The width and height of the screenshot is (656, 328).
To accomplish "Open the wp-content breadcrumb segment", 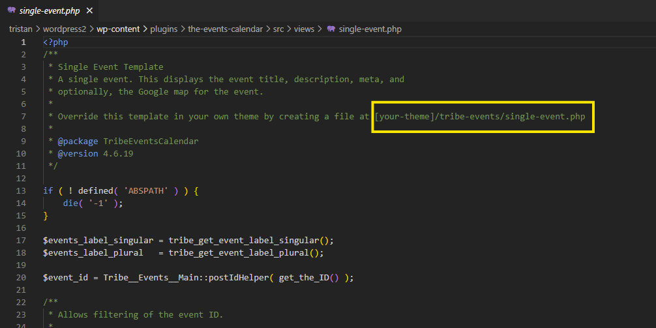I will tap(118, 29).
